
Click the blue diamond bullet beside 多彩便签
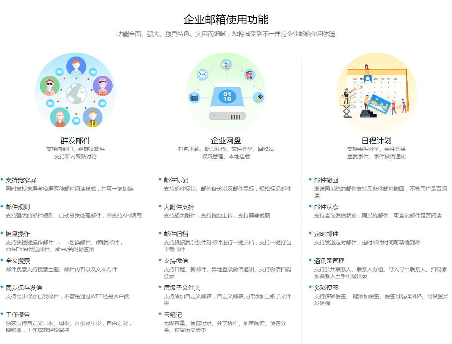tap(310, 287)
